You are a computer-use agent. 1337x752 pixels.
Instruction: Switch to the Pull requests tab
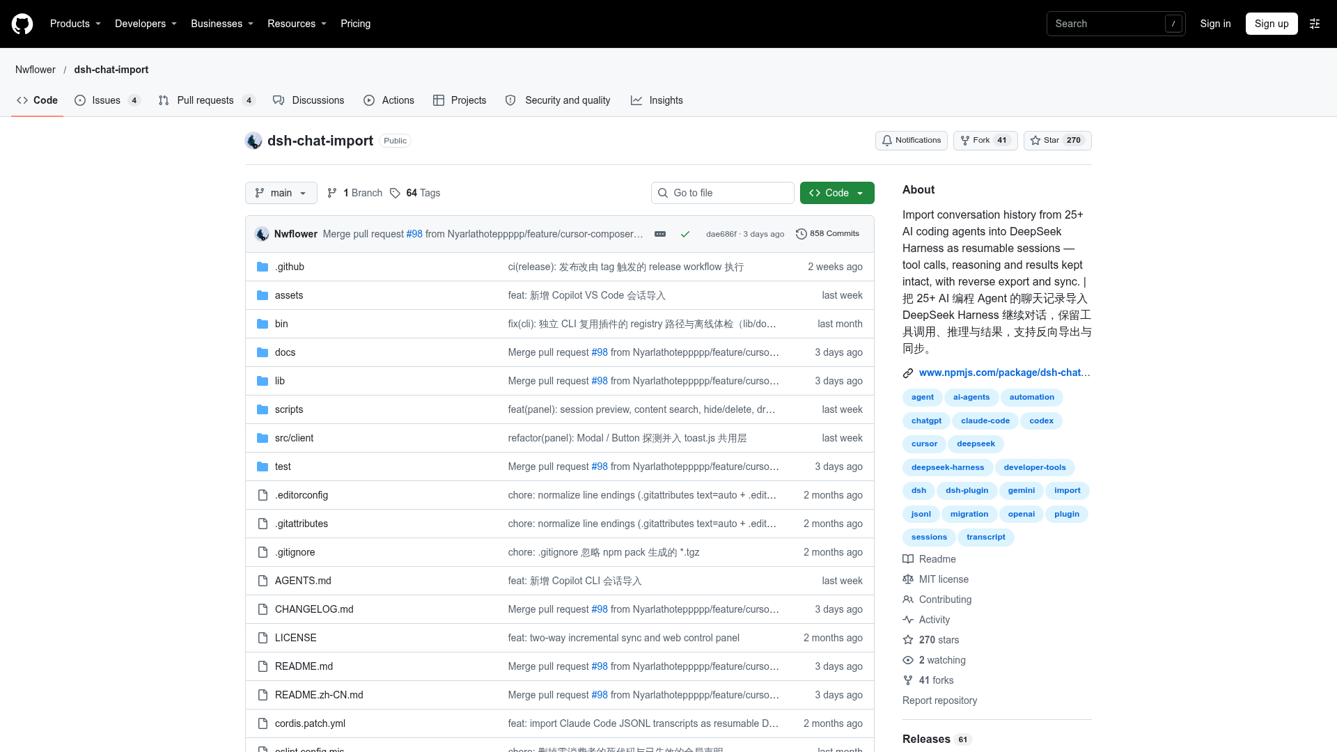(x=207, y=100)
